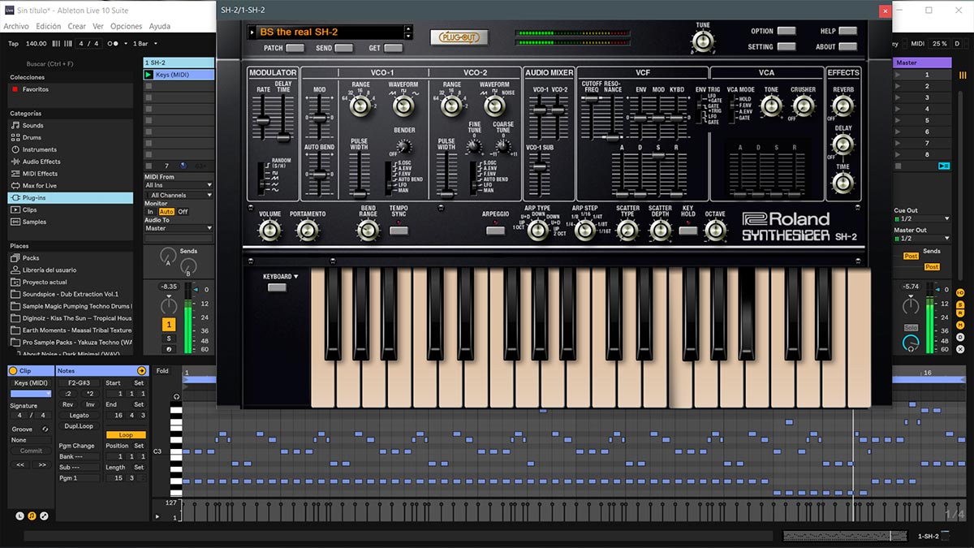Click the synth Volume knob
Viewport: 974px width, 548px height.
click(269, 231)
